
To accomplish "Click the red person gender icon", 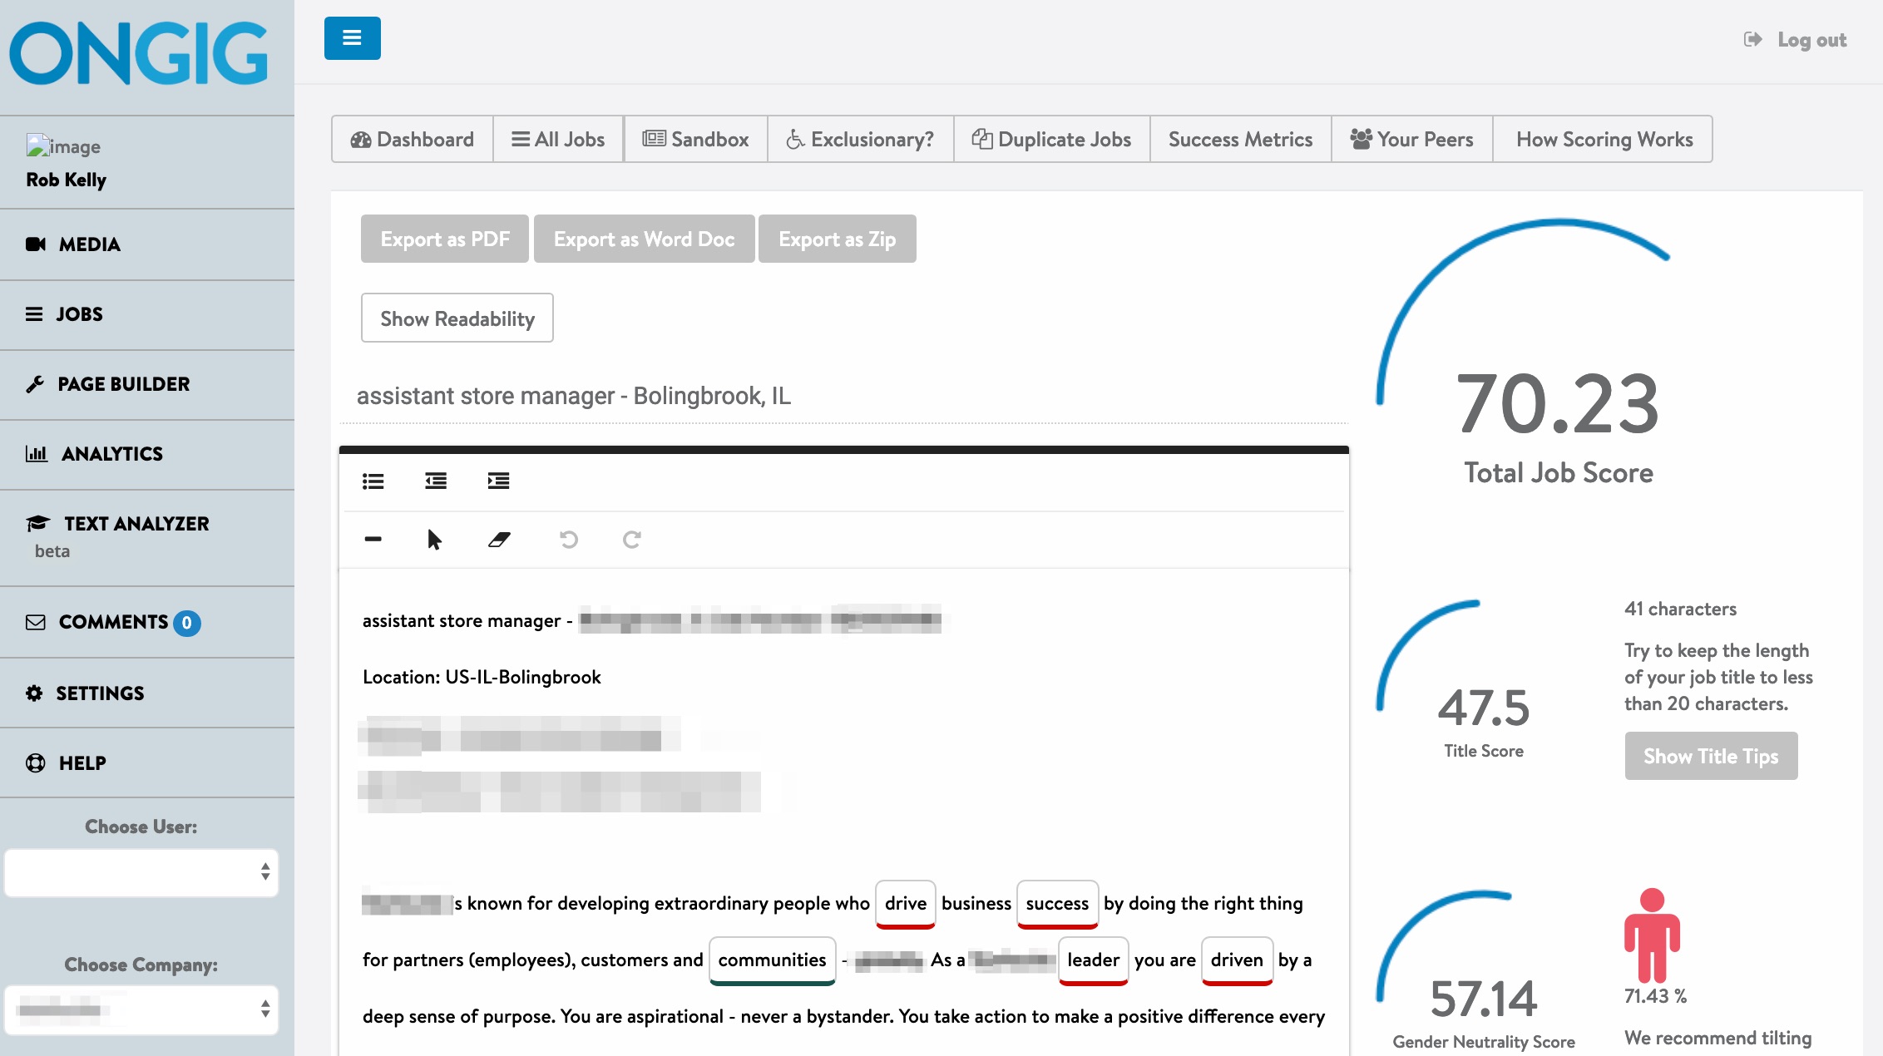I will point(1652,935).
